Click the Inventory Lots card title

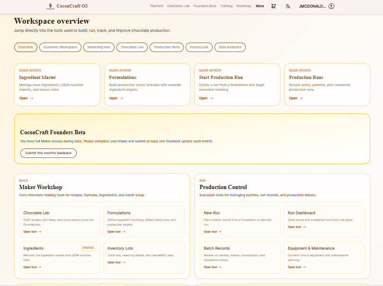(x=120, y=248)
